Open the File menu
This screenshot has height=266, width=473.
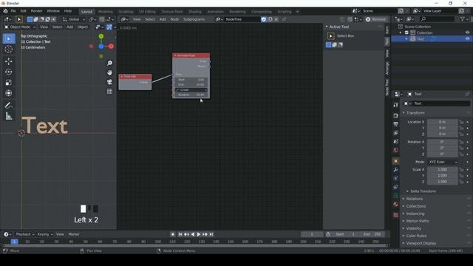(13, 11)
